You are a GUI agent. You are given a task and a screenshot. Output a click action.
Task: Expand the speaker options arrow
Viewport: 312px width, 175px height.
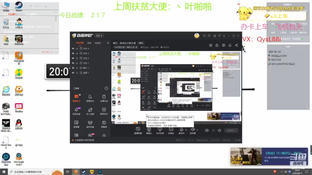(197, 130)
